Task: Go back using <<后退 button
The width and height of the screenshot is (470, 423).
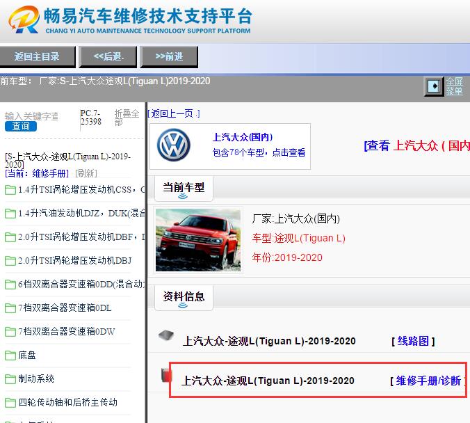Action: pos(108,56)
